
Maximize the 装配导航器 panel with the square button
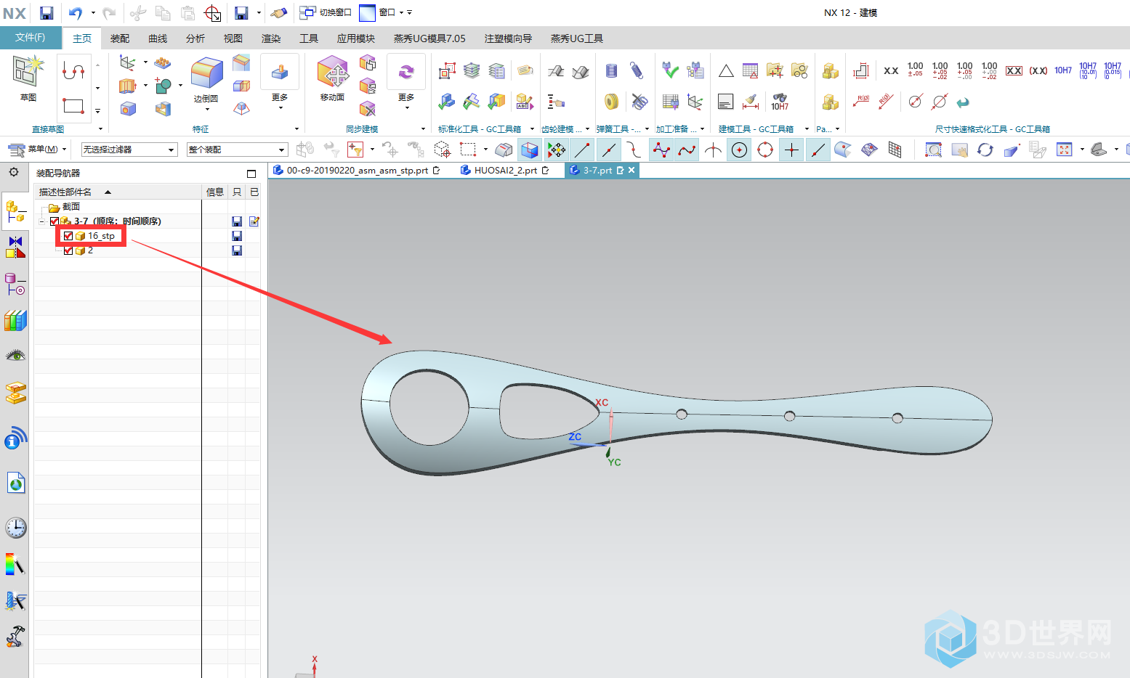click(x=251, y=173)
